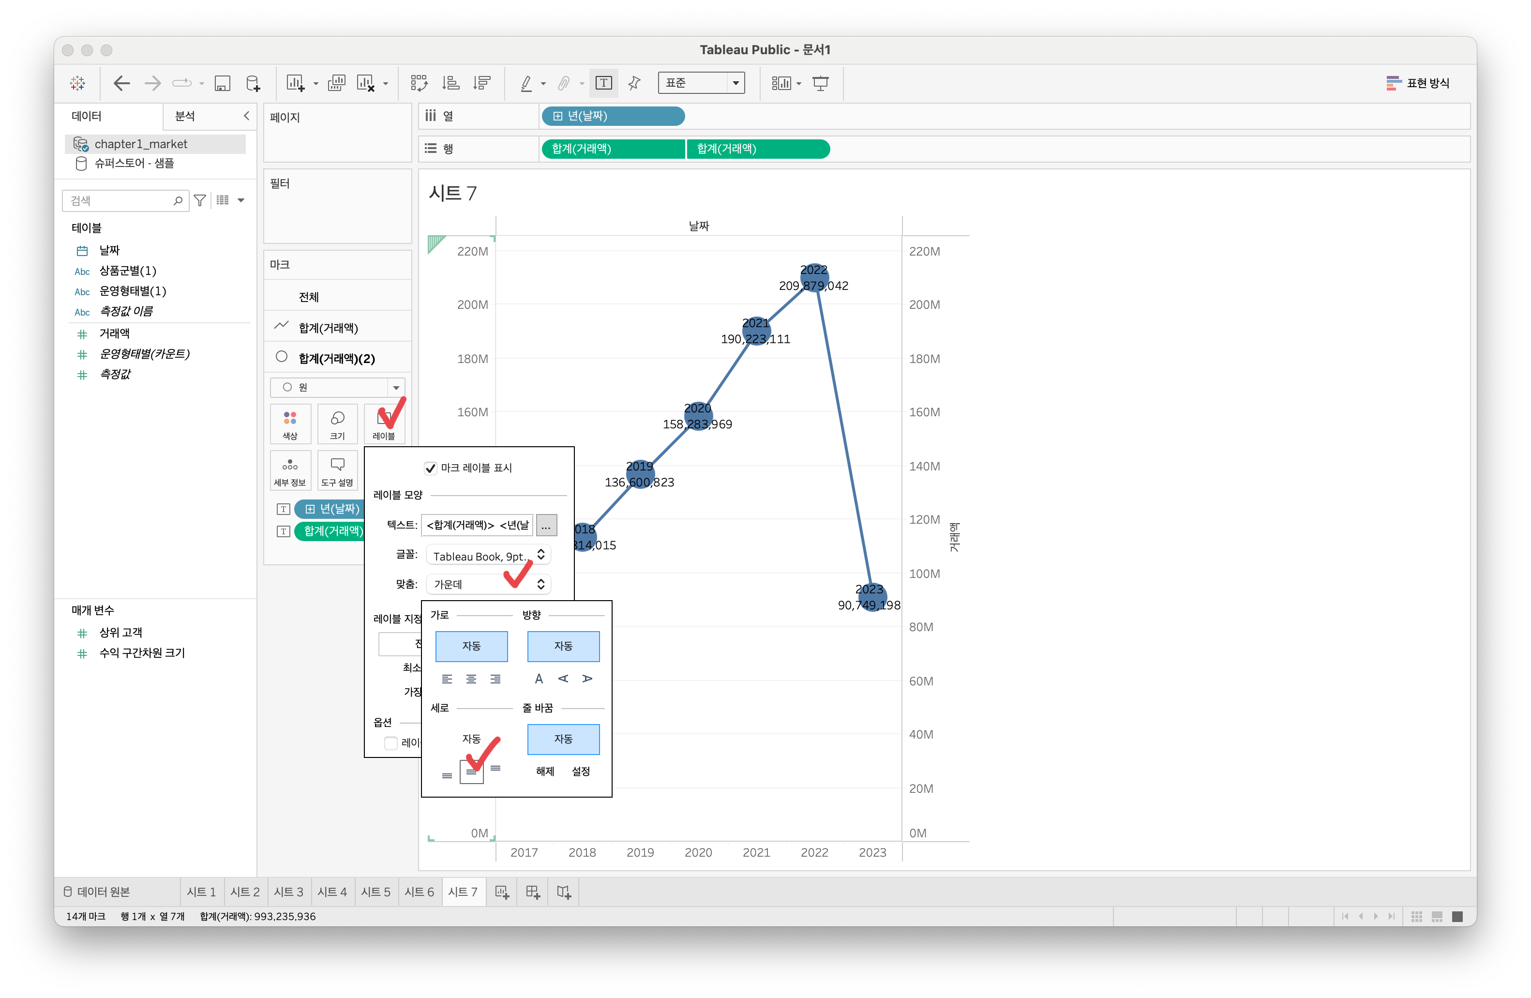
Task: Open the Size marks card
Action: [337, 423]
